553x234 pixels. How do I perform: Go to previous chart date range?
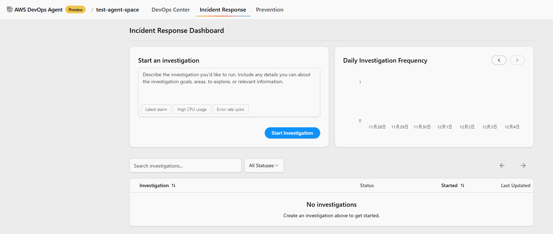point(499,60)
